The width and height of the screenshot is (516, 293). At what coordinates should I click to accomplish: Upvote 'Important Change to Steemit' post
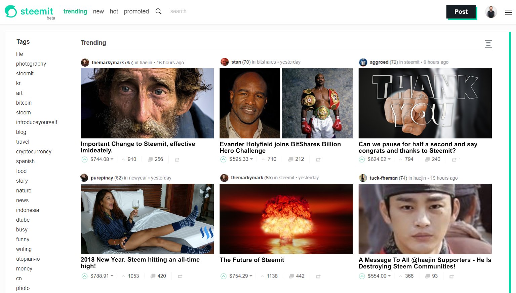coord(85,159)
